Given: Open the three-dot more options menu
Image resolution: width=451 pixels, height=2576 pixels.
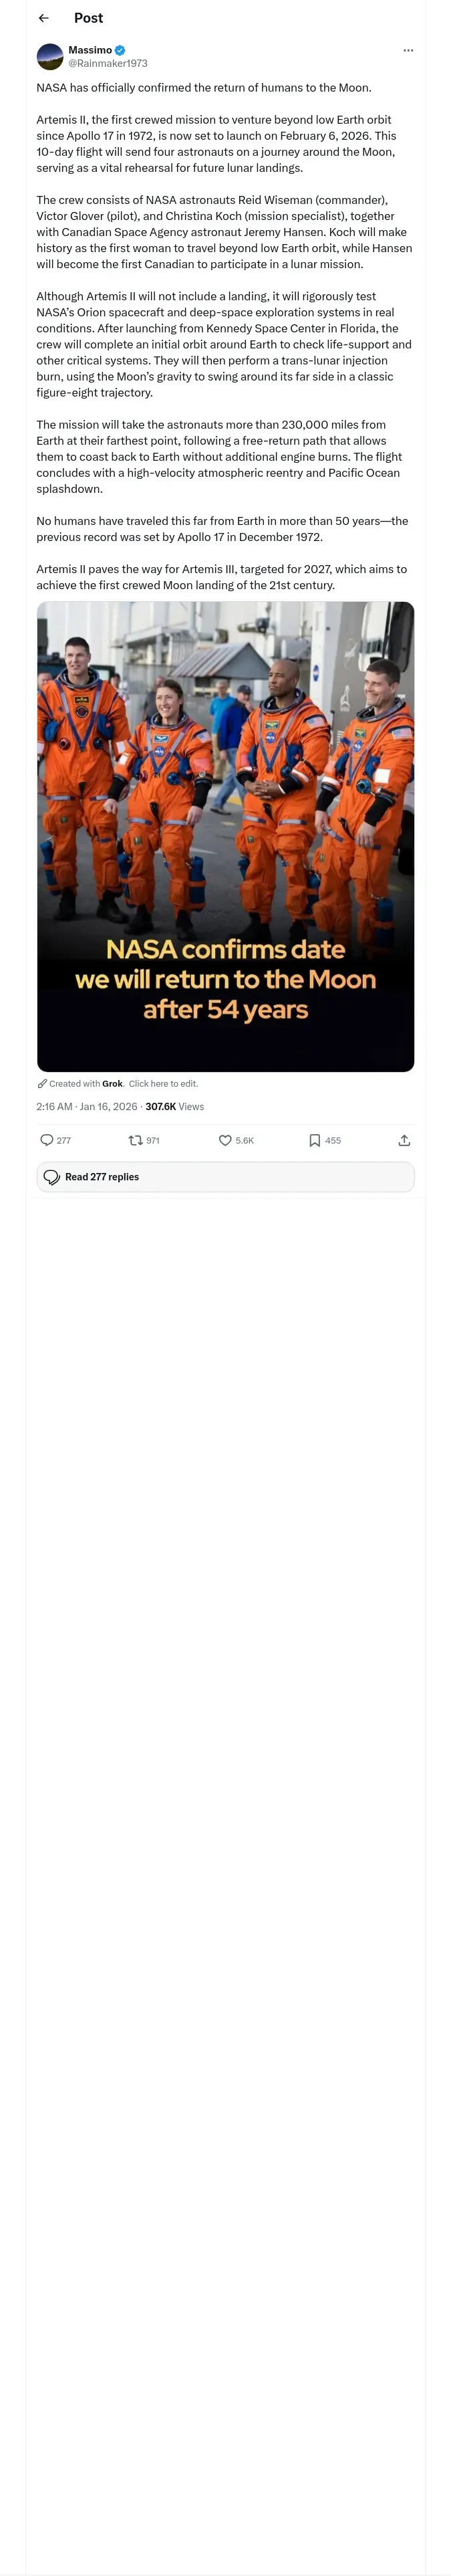Looking at the screenshot, I should (x=408, y=50).
